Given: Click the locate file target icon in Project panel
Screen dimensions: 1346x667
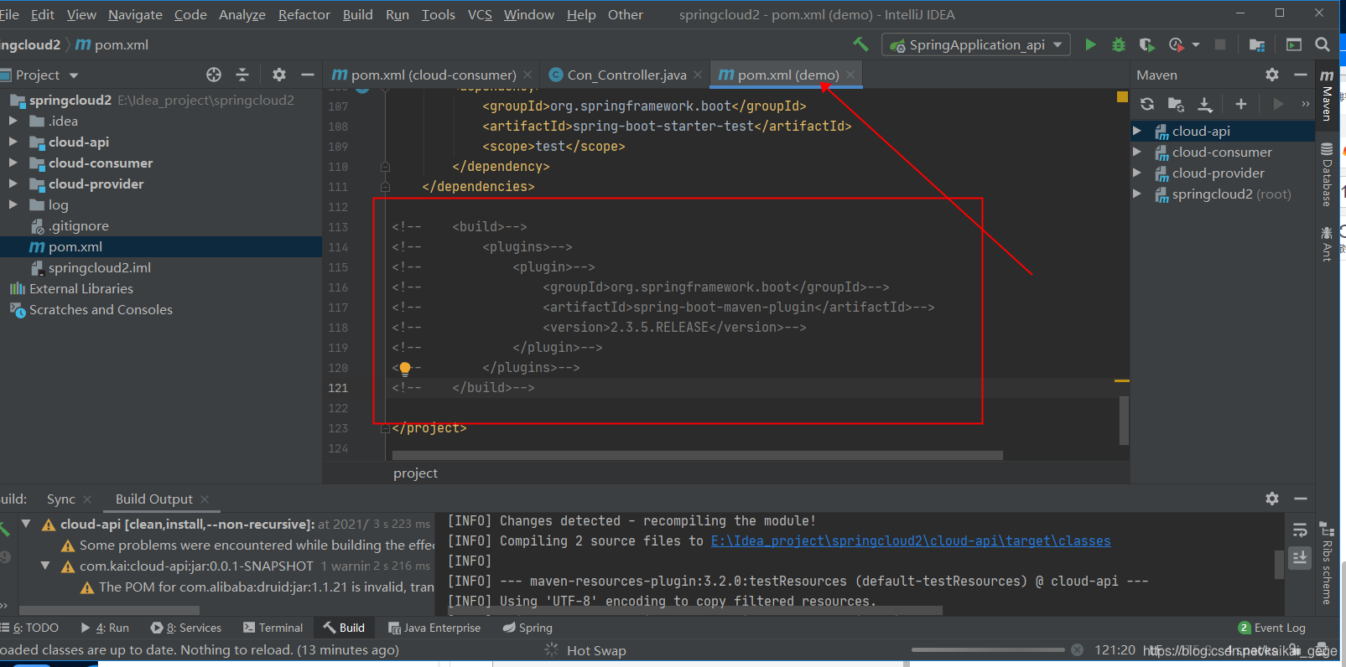Looking at the screenshot, I should point(214,75).
